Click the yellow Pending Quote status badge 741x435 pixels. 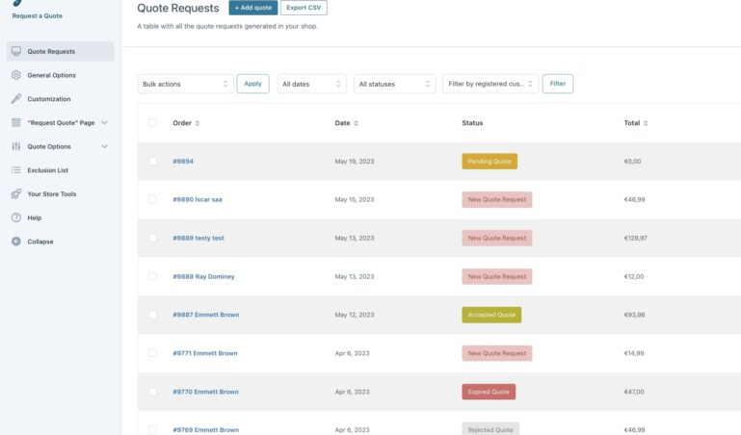click(x=490, y=161)
